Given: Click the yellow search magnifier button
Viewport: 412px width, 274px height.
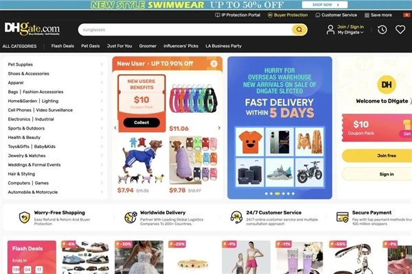Looking at the screenshot, I should 299,29.
